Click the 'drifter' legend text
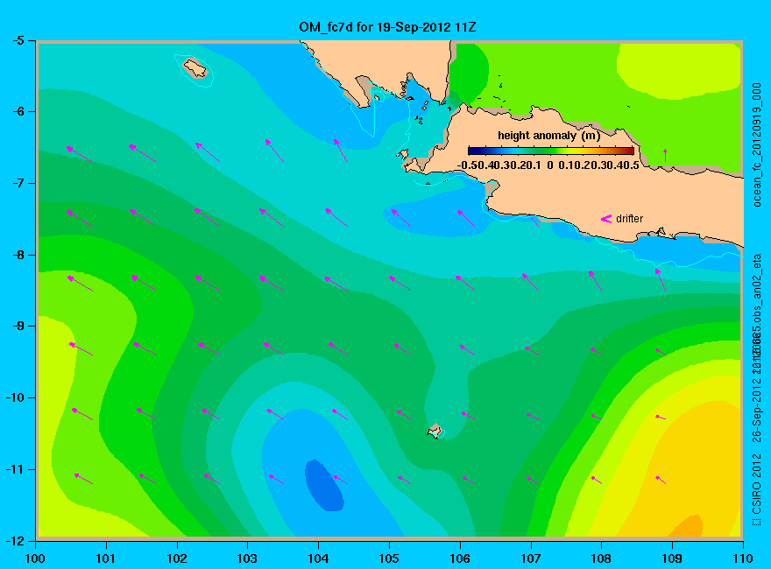This screenshot has width=771, height=569. (629, 219)
